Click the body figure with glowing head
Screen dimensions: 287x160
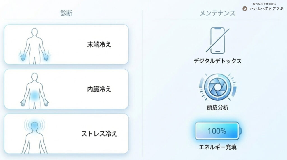(34, 135)
